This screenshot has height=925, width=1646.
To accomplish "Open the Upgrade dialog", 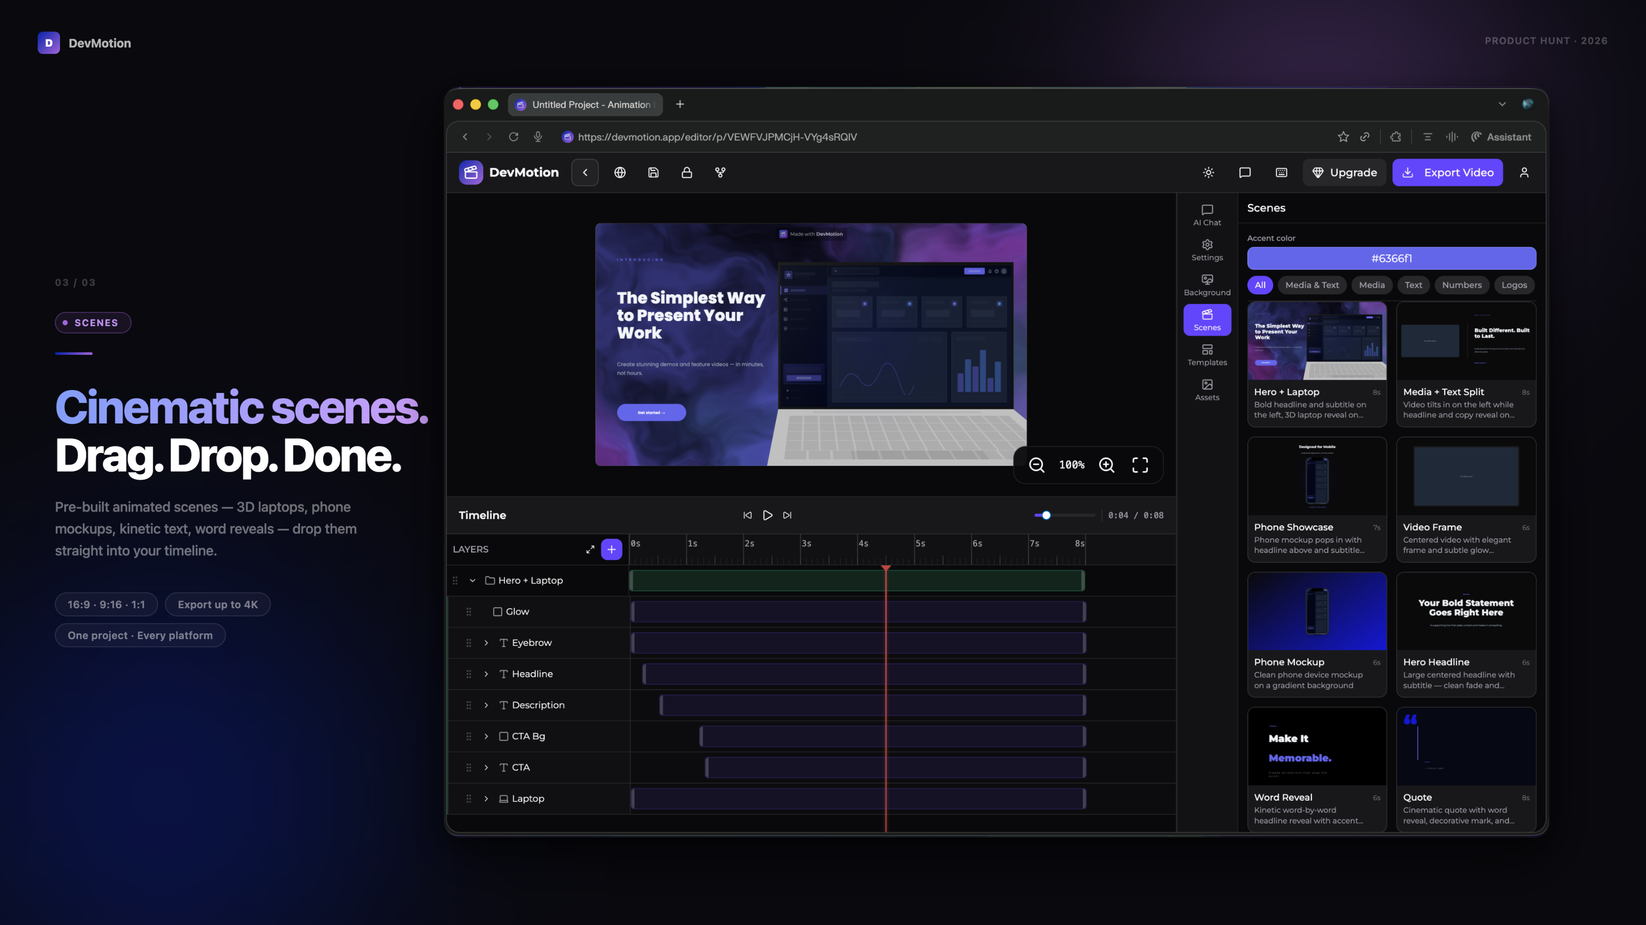I will tap(1345, 172).
